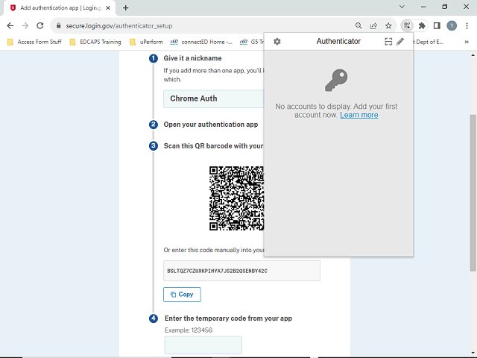Click the page vertical scrollbar thumb

click(x=473, y=192)
